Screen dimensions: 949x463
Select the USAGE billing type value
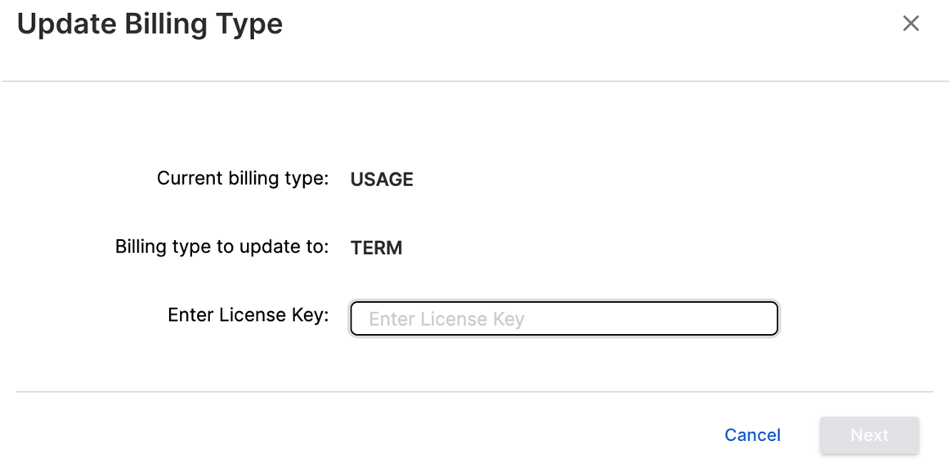click(x=382, y=180)
